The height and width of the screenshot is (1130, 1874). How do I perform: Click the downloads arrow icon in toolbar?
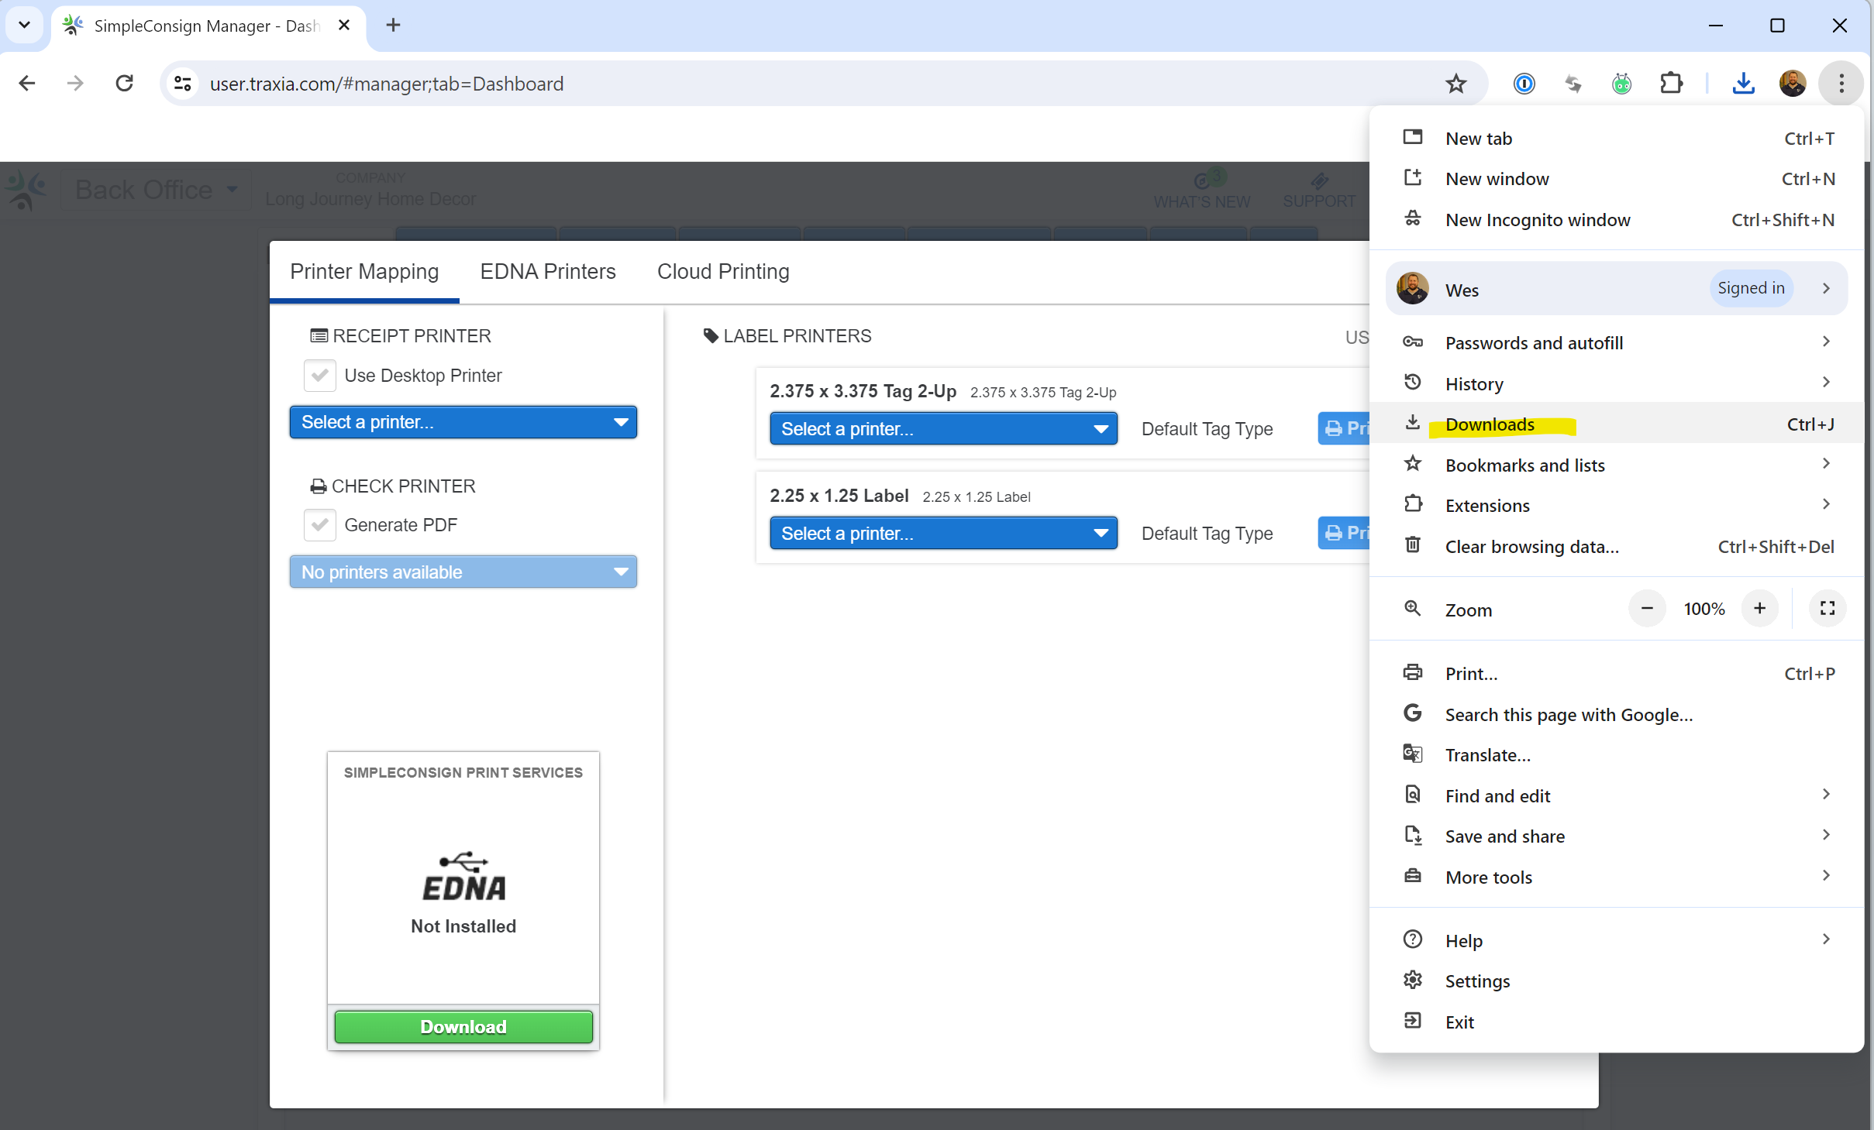1743,84
